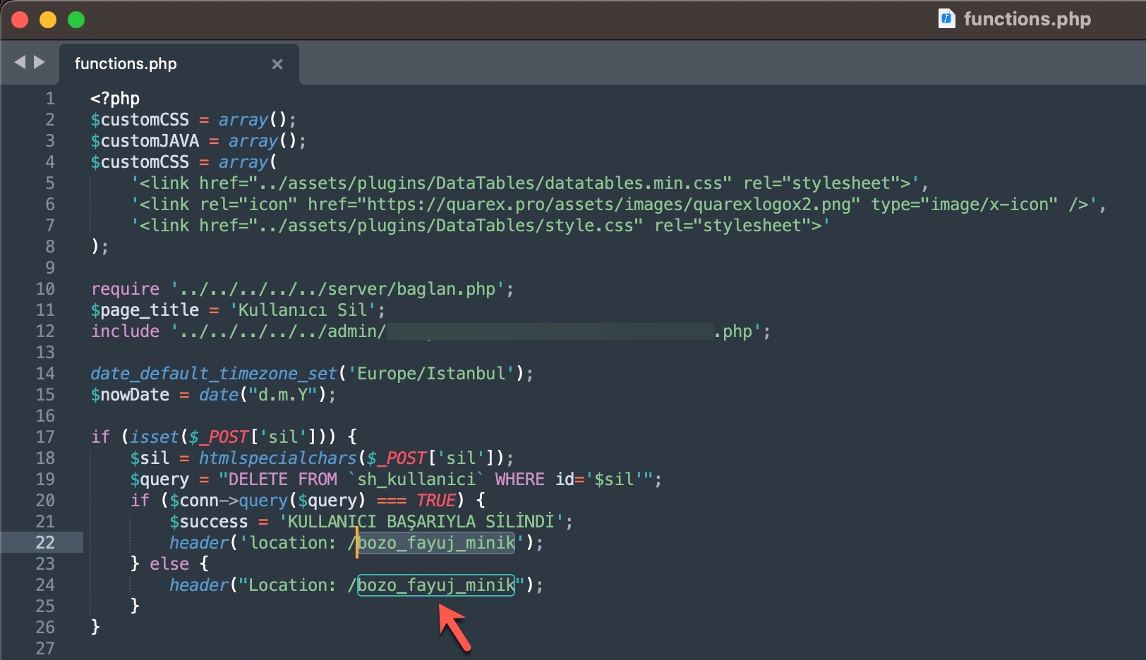Click 'isset' on line 17
The width and height of the screenshot is (1146, 660).
point(155,436)
